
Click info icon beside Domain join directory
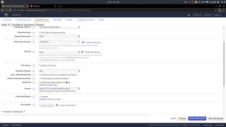click(x=34, y=42)
